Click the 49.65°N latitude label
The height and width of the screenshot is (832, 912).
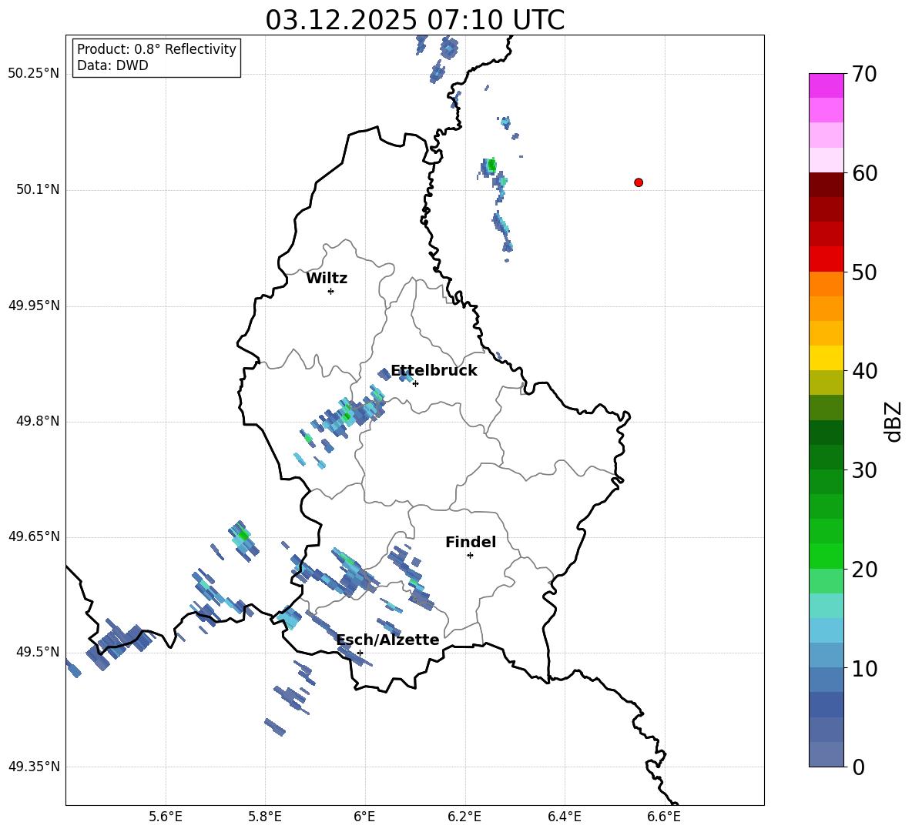(x=34, y=536)
